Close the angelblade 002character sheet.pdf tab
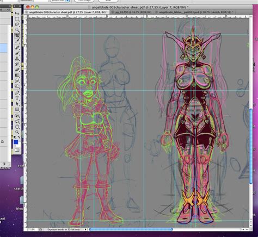The height and width of the screenshot is (237, 258). tap(26, 12)
